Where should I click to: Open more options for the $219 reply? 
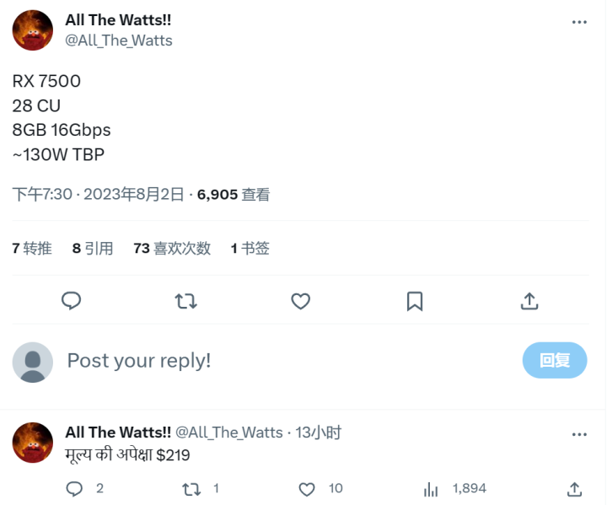point(579,434)
